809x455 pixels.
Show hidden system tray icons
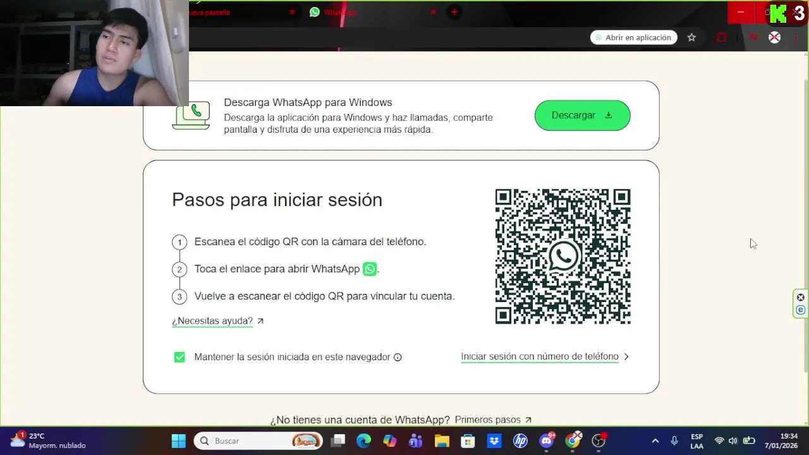coord(655,440)
